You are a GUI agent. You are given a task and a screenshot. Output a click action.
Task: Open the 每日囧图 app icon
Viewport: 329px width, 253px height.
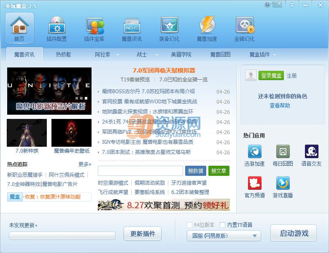[x=283, y=151]
